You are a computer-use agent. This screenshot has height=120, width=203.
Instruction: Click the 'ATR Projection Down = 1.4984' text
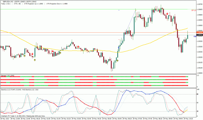coord(57,4)
